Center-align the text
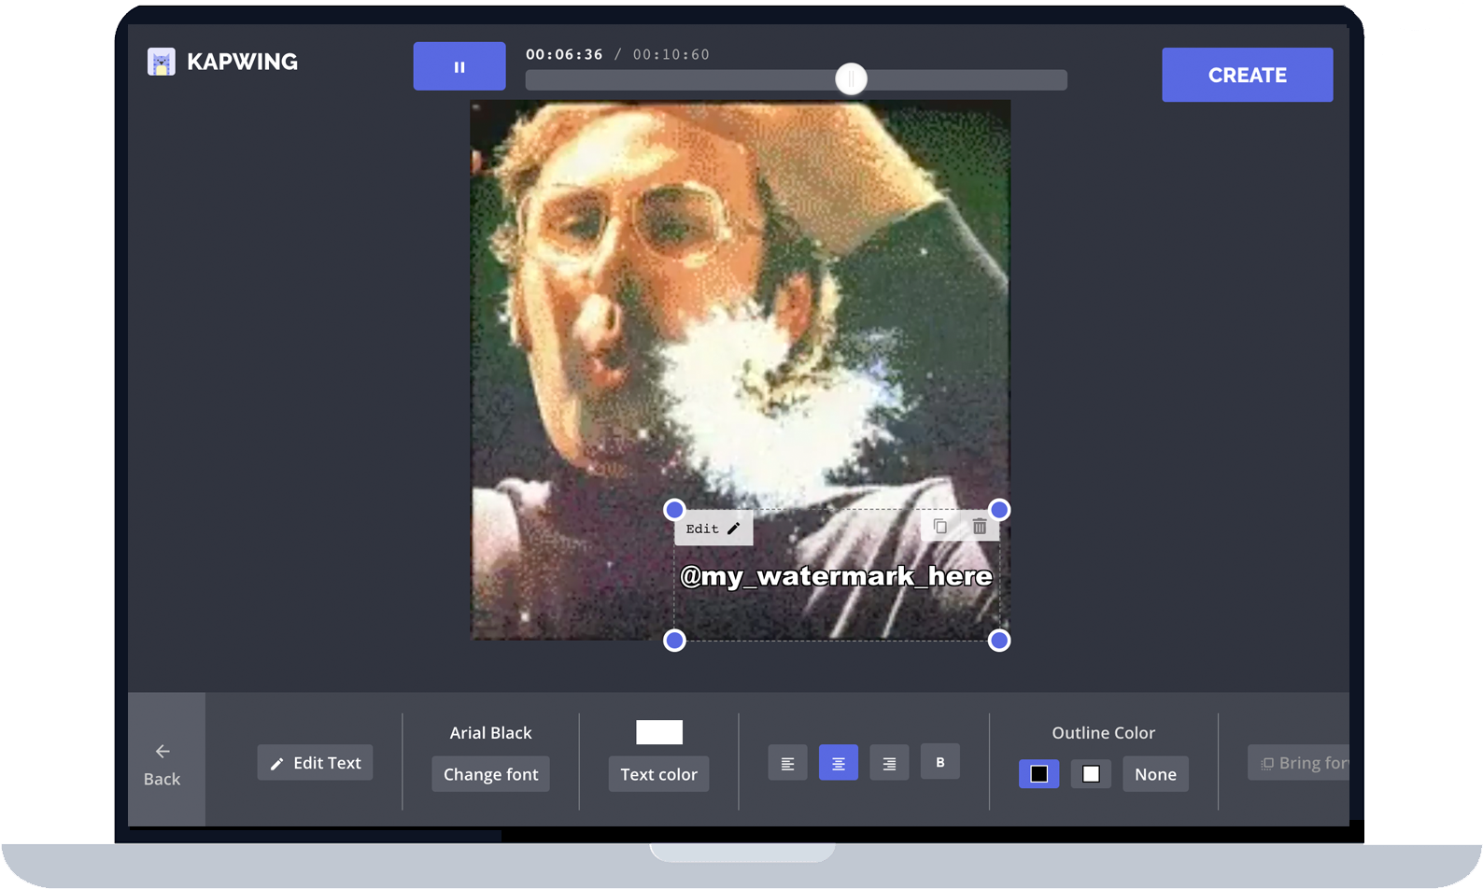Image resolution: width=1483 pixels, height=889 pixels. tap(838, 763)
